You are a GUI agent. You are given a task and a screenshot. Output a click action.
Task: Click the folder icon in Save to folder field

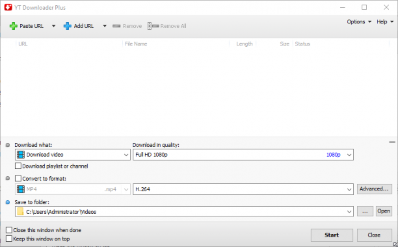tap(21, 211)
